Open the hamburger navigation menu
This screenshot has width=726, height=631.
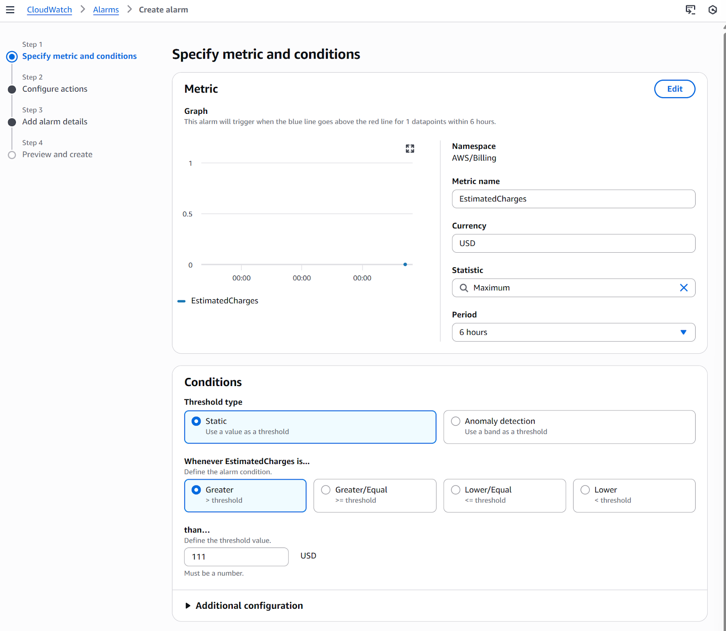pos(10,10)
